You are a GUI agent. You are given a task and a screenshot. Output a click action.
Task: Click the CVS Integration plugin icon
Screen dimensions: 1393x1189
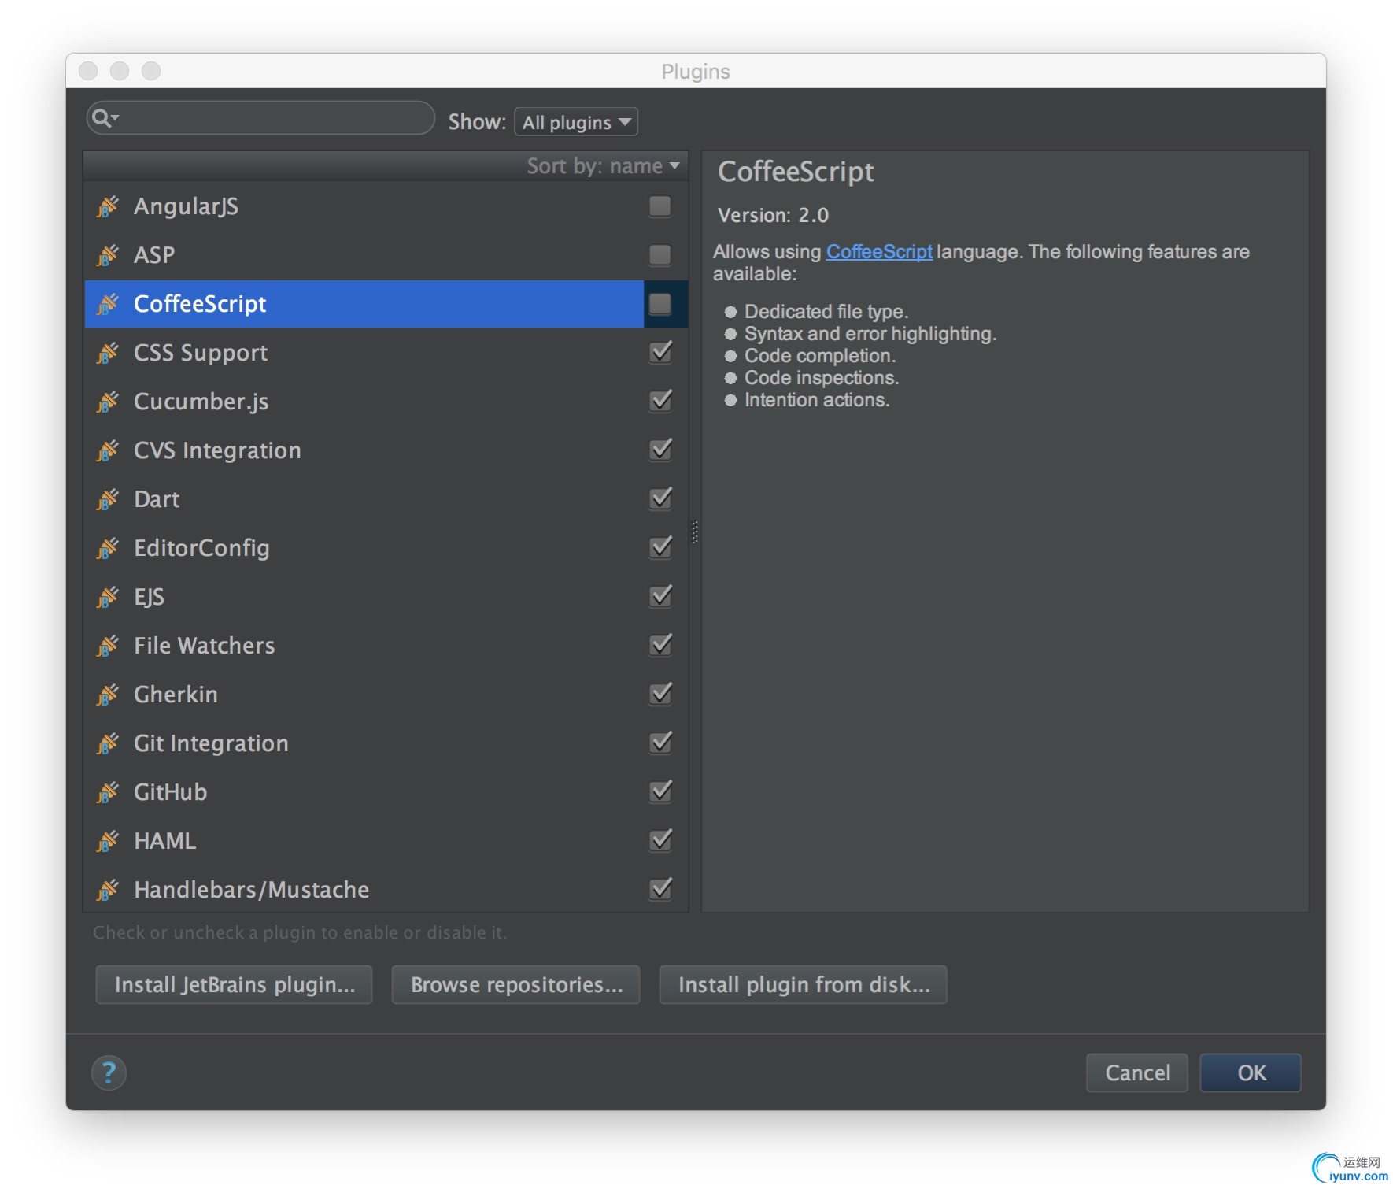[108, 450]
